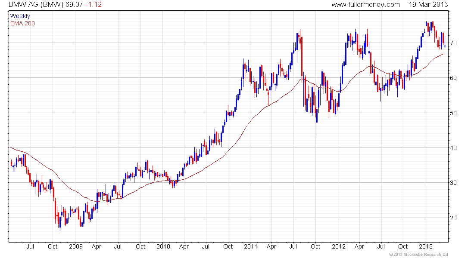Select the Weekly timeframe label
This screenshot has height=258, width=474.
coord(20,16)
